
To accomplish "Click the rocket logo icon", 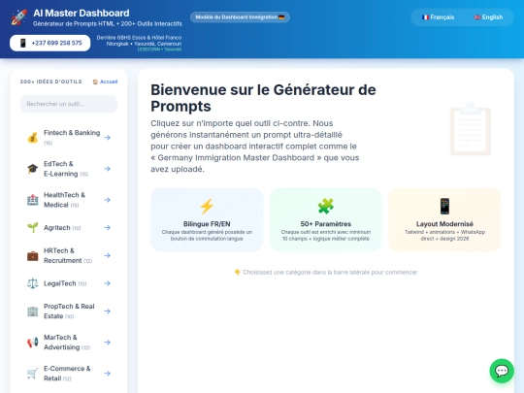I will (18, 17).
